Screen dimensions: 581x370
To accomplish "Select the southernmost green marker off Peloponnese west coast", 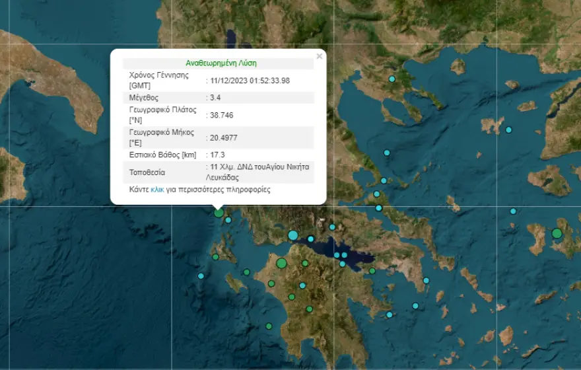I will click(x=269, y=326).
